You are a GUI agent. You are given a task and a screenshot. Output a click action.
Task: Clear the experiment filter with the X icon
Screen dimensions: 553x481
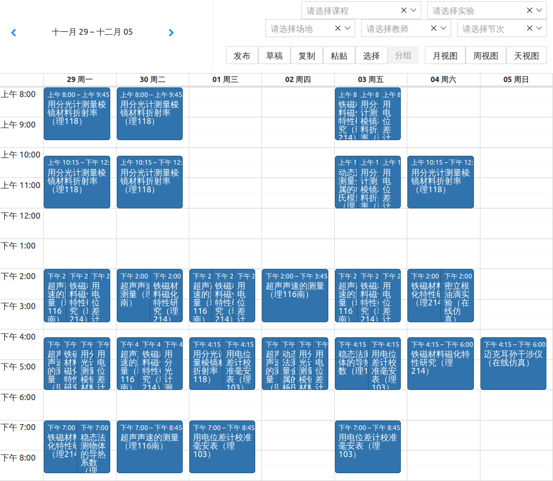click(530, 10)
